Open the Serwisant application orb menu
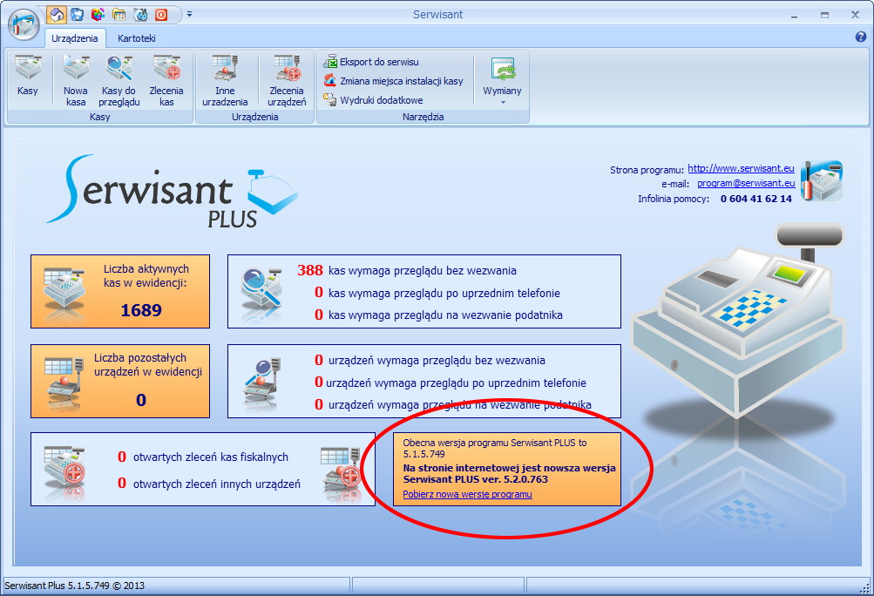The image size is (874, 596). click(24, 24)
